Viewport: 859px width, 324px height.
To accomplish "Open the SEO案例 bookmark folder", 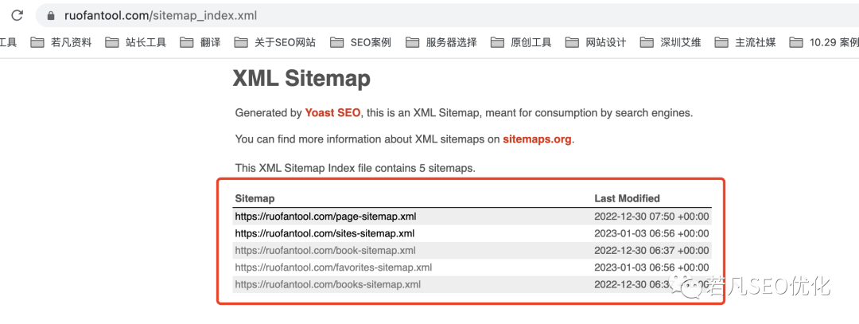I will 360,43.
